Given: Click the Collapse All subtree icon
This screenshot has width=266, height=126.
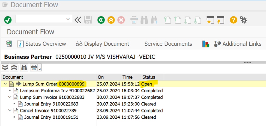Looking at the screenshot, I should point(14,67).
